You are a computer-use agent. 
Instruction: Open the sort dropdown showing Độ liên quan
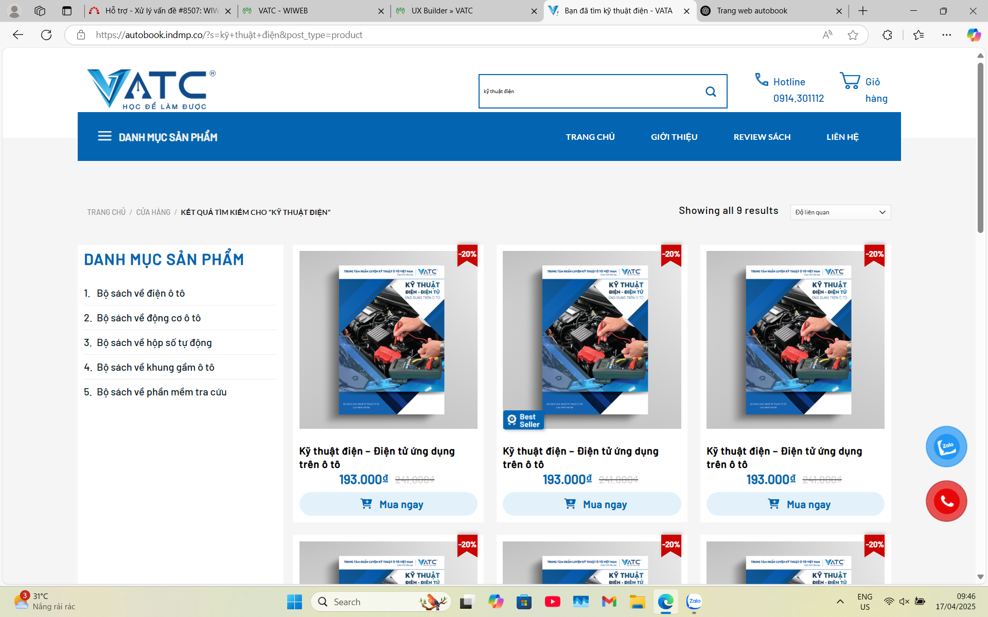[840, 212]
